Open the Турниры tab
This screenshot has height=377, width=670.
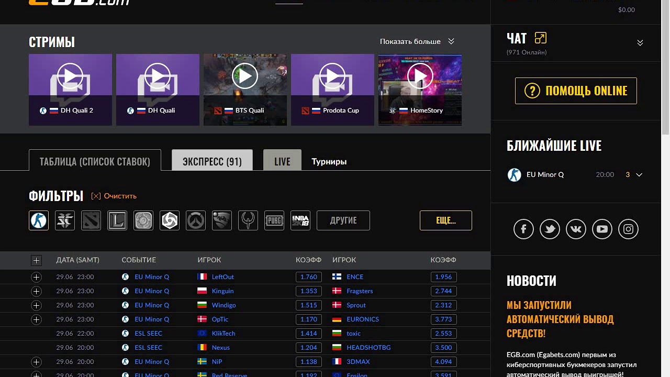[x=329, y=162]
